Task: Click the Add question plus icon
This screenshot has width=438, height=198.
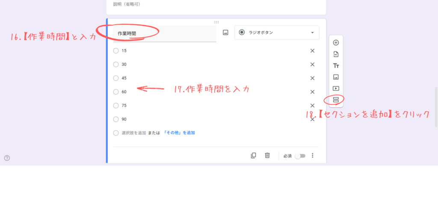Action: click(336, 43)
